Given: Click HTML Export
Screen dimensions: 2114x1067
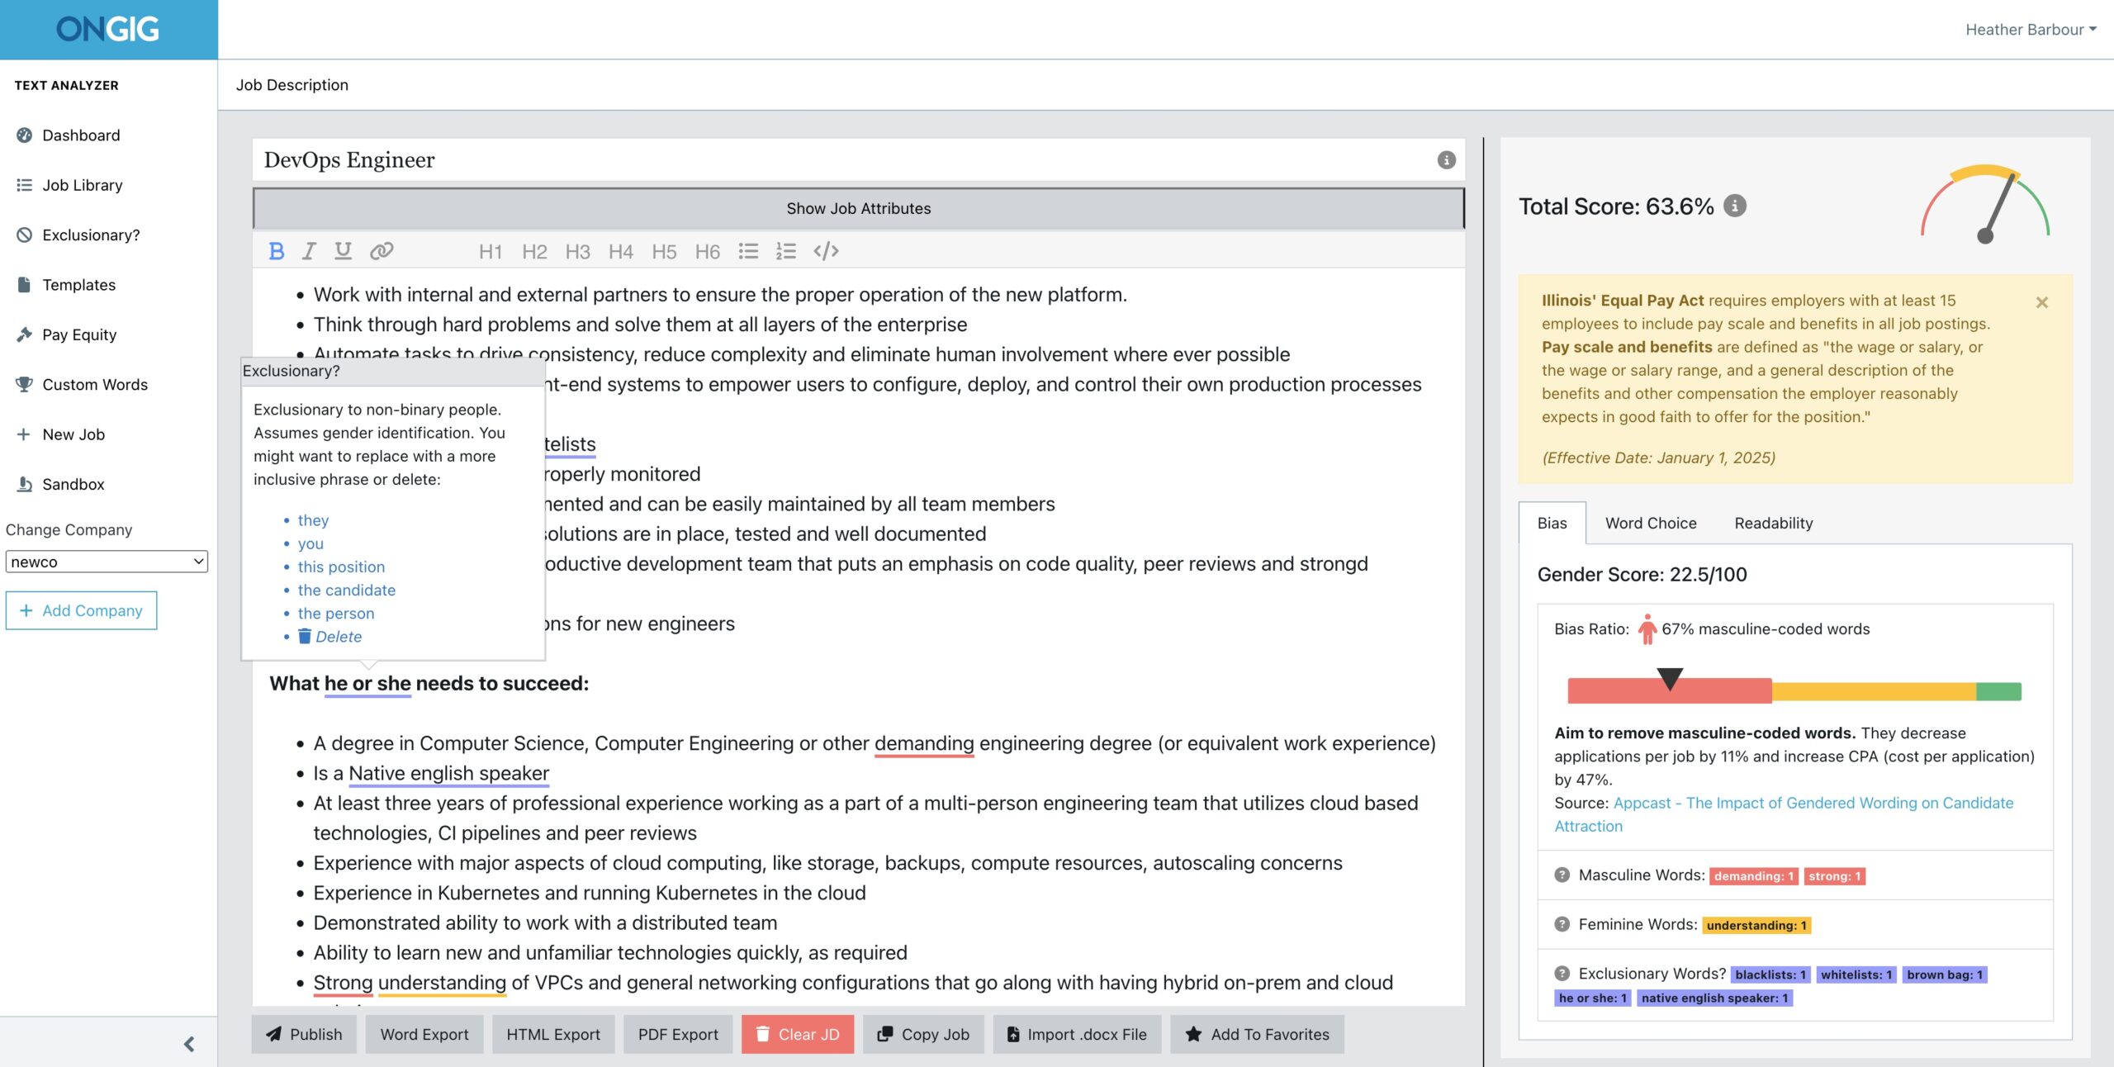Looking at the screenshot, I should (553, 1034).
